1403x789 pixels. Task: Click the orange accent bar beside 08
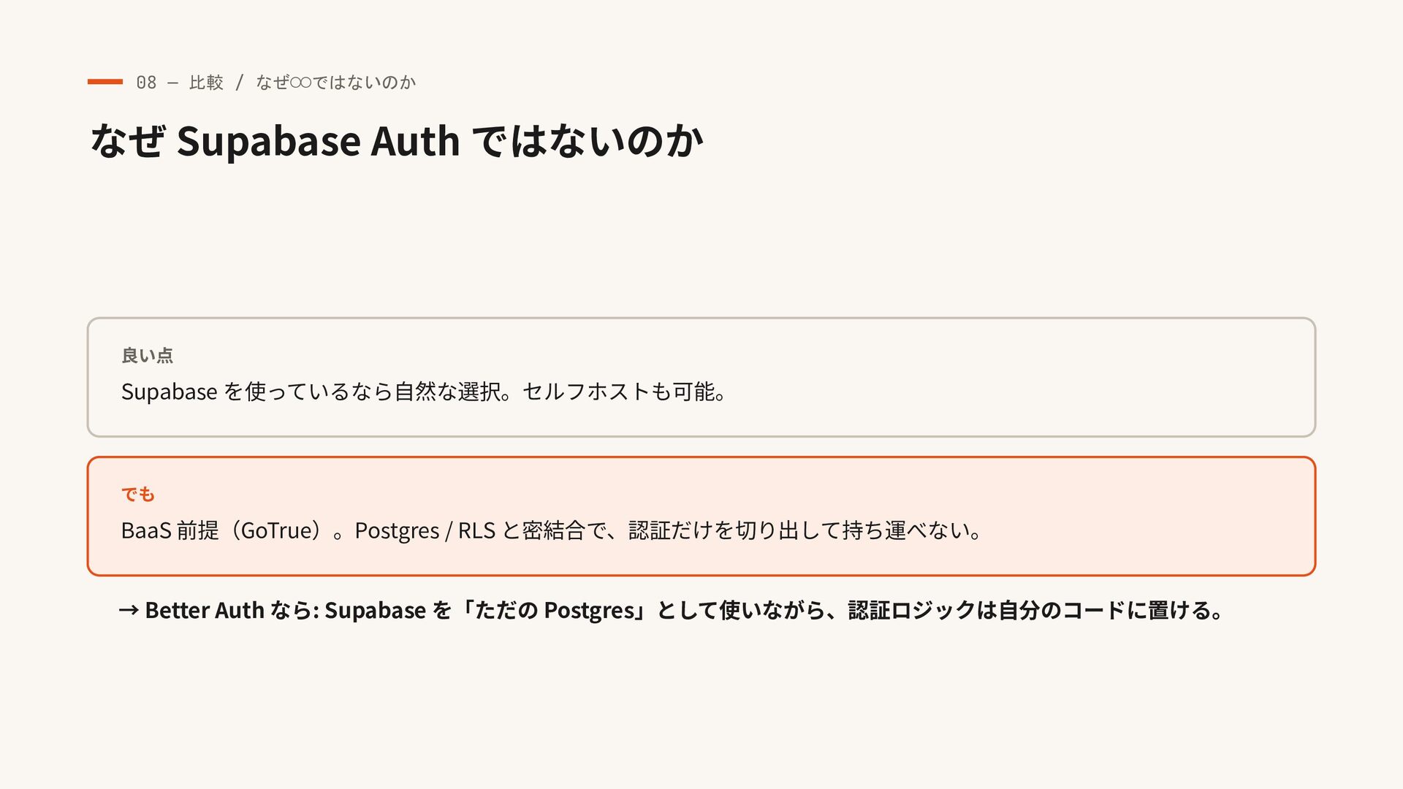tap(104, 82)
